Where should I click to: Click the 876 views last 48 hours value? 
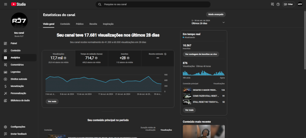185,63
